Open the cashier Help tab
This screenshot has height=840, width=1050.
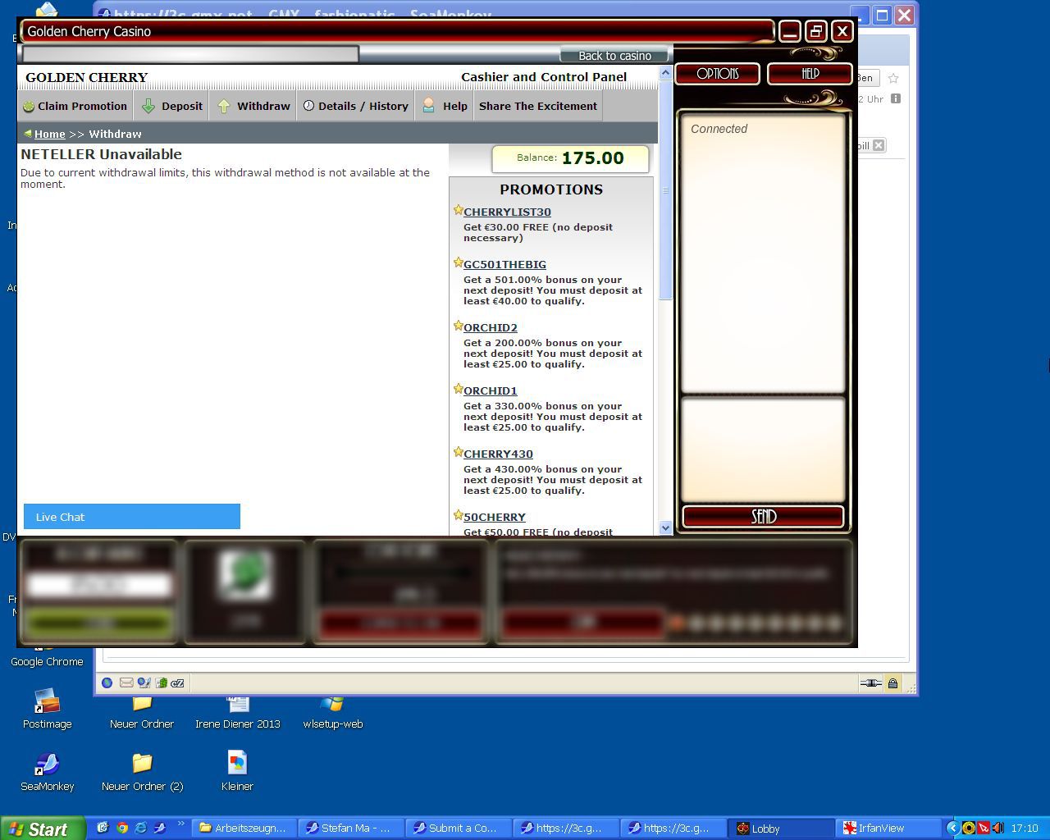[x=444, y=106]
